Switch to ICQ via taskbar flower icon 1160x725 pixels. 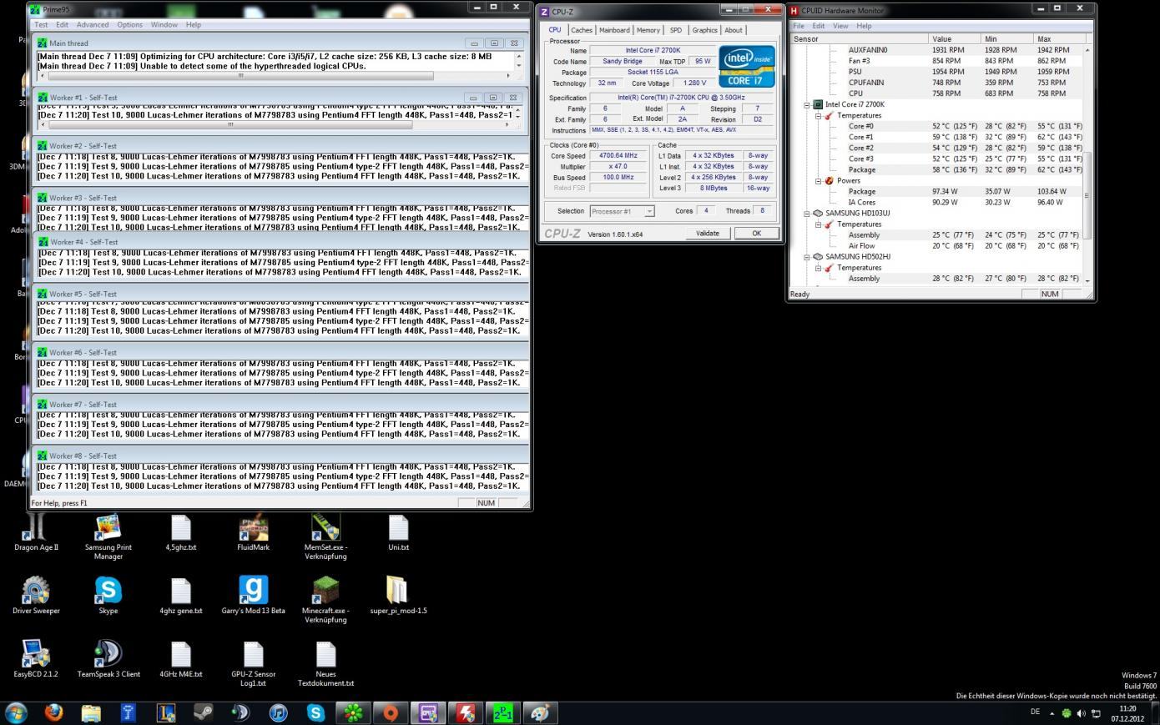(354, 712)
